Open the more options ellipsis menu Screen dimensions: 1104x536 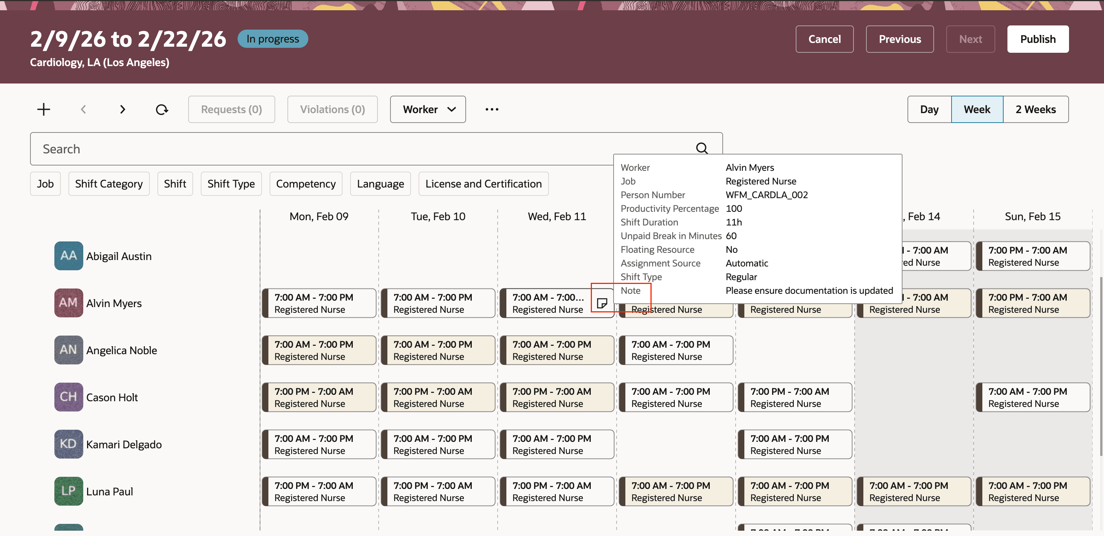[x=492, y=109]
